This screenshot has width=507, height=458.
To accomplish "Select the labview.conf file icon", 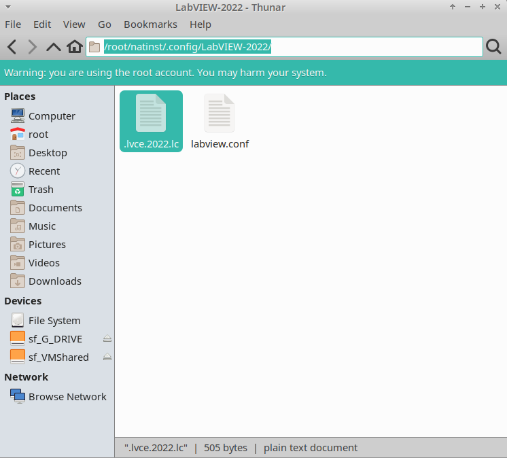I will [220, 113].
